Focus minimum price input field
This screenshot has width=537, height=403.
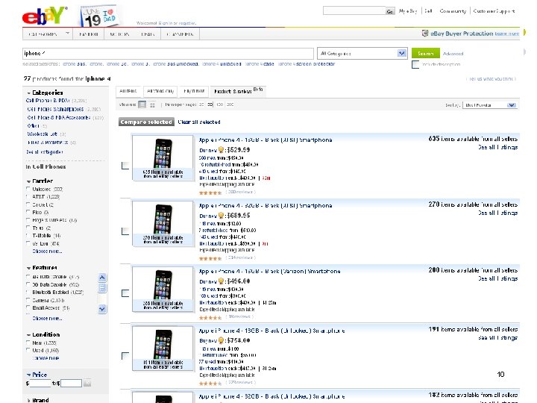point(40,383)
